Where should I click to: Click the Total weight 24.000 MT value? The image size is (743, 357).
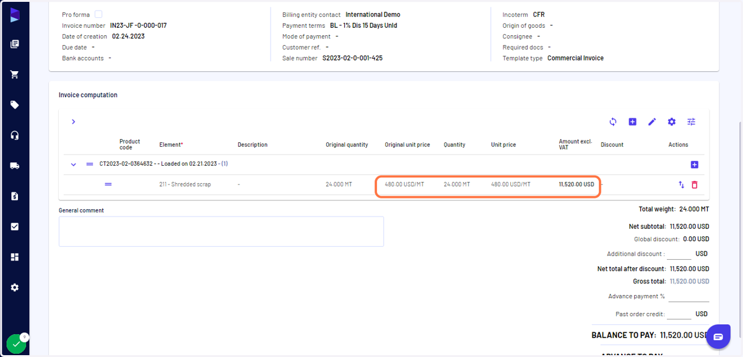(694, 210)
